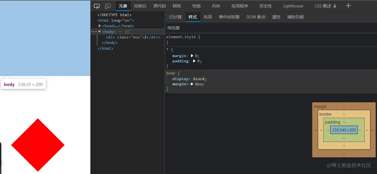Click the ellipsis beside the body node
This screenshot has height=174, width=377.
point(94,32)
